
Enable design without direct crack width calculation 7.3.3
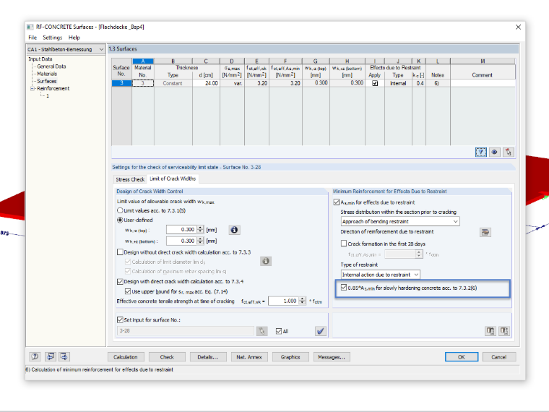click(120, 252)
